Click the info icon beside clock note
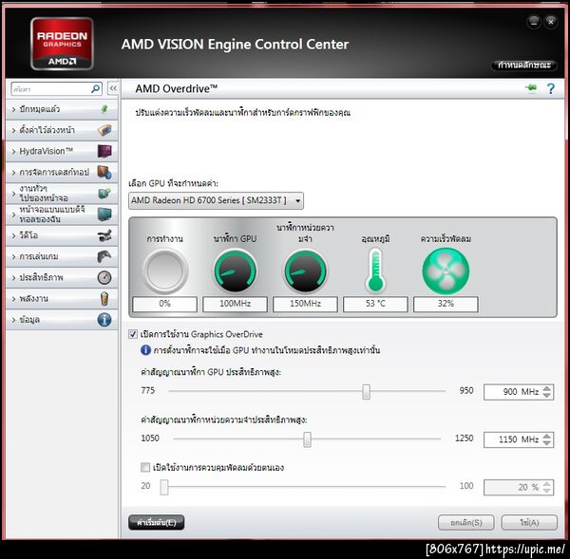The height and width of the screenshot is (559, 570). tap(145, 350)
